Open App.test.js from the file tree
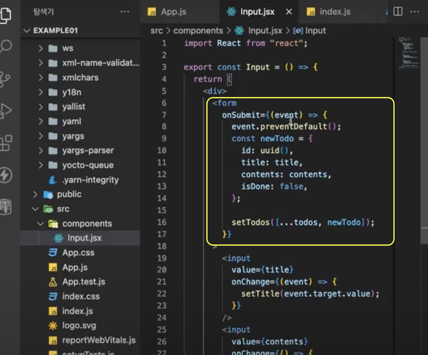 [80, 282]
